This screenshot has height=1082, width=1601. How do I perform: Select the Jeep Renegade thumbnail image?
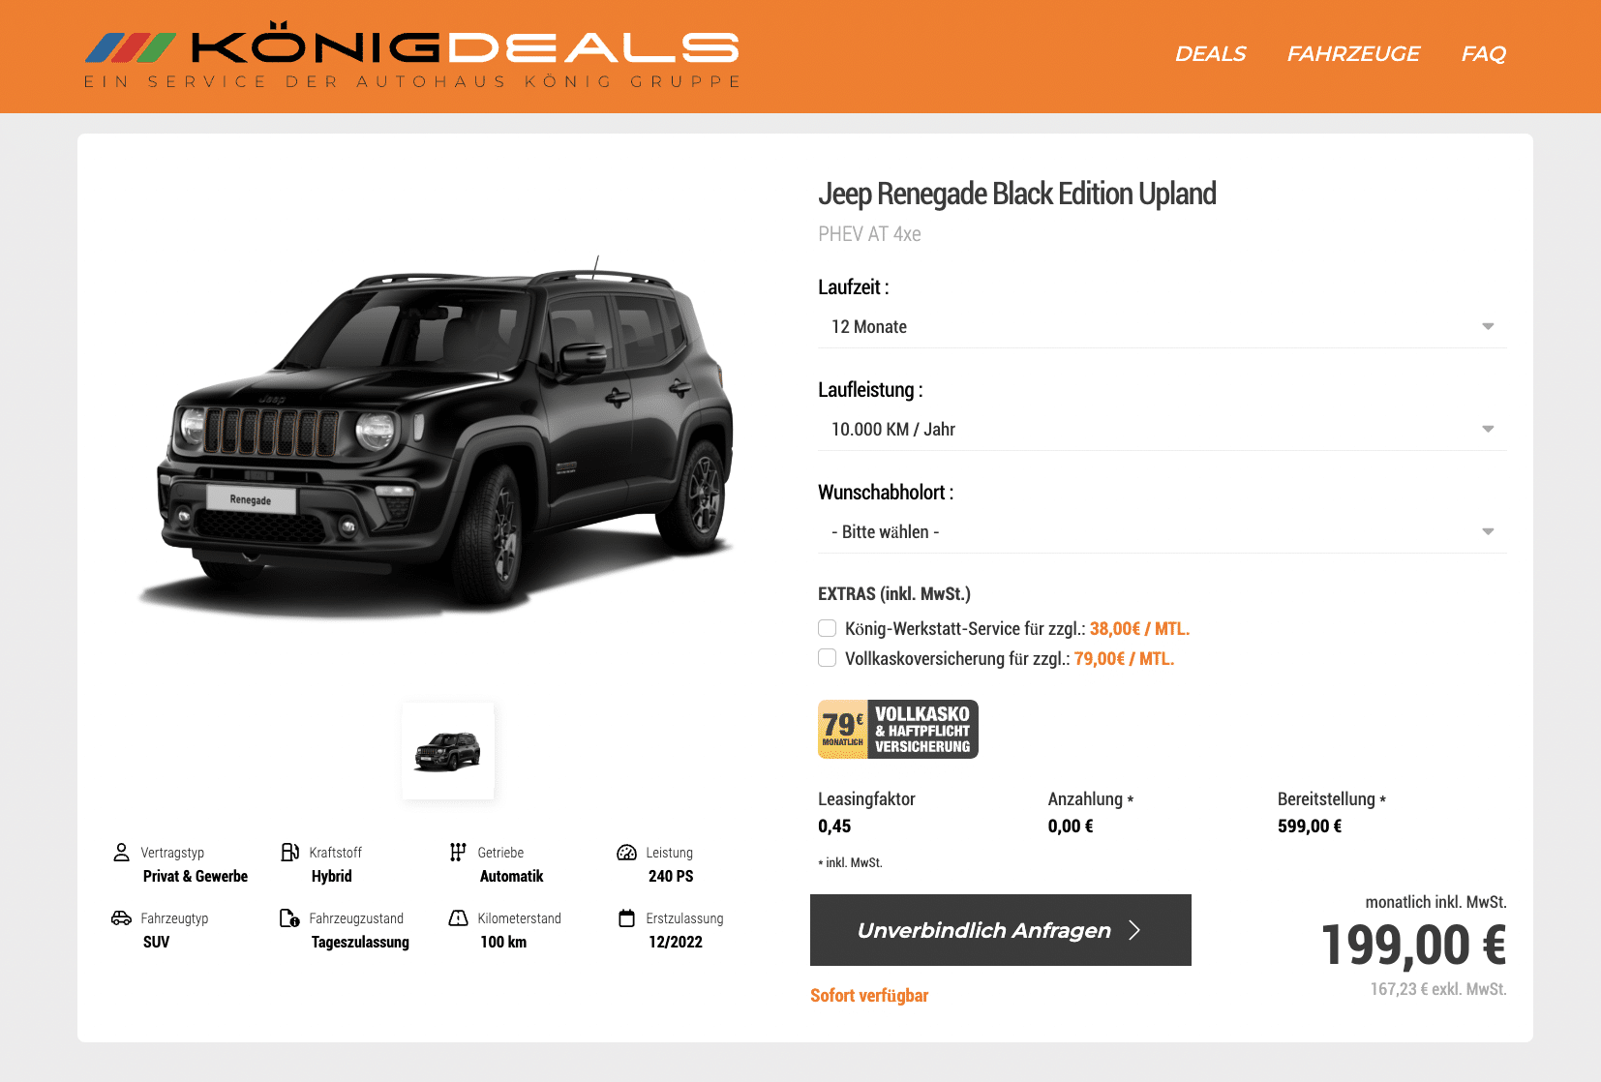pos(448,751)
